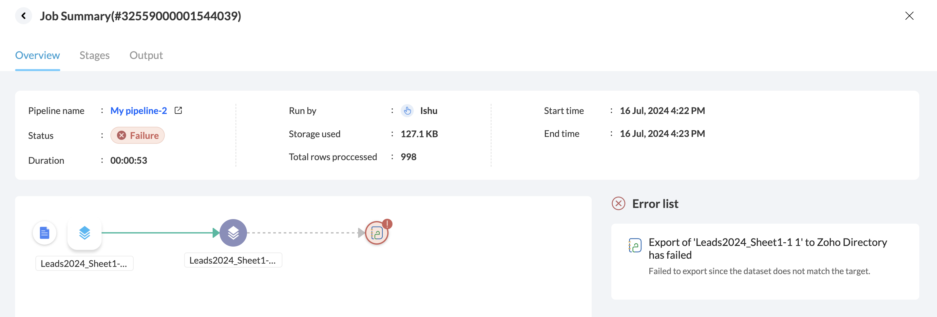The width and height of the screenshot is (937, 317).
Task: Click the back arrow beside Job Summary
Action: tap(24, 16)
